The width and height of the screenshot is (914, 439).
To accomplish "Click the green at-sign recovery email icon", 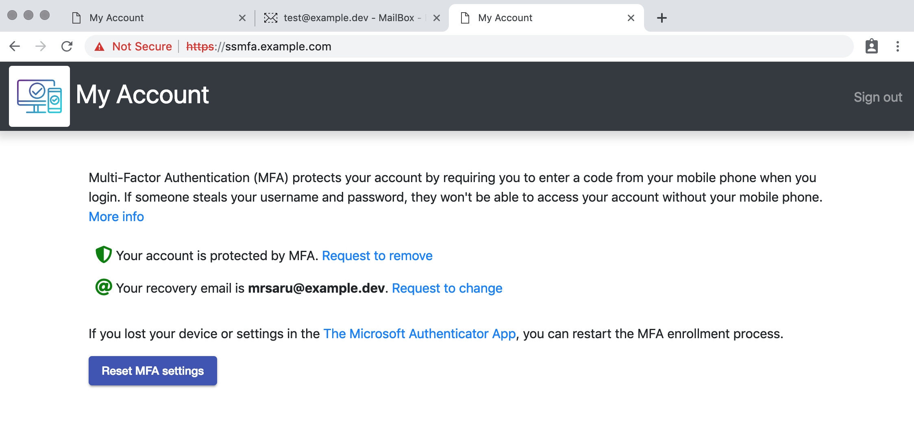I will [x=104, y=287].
